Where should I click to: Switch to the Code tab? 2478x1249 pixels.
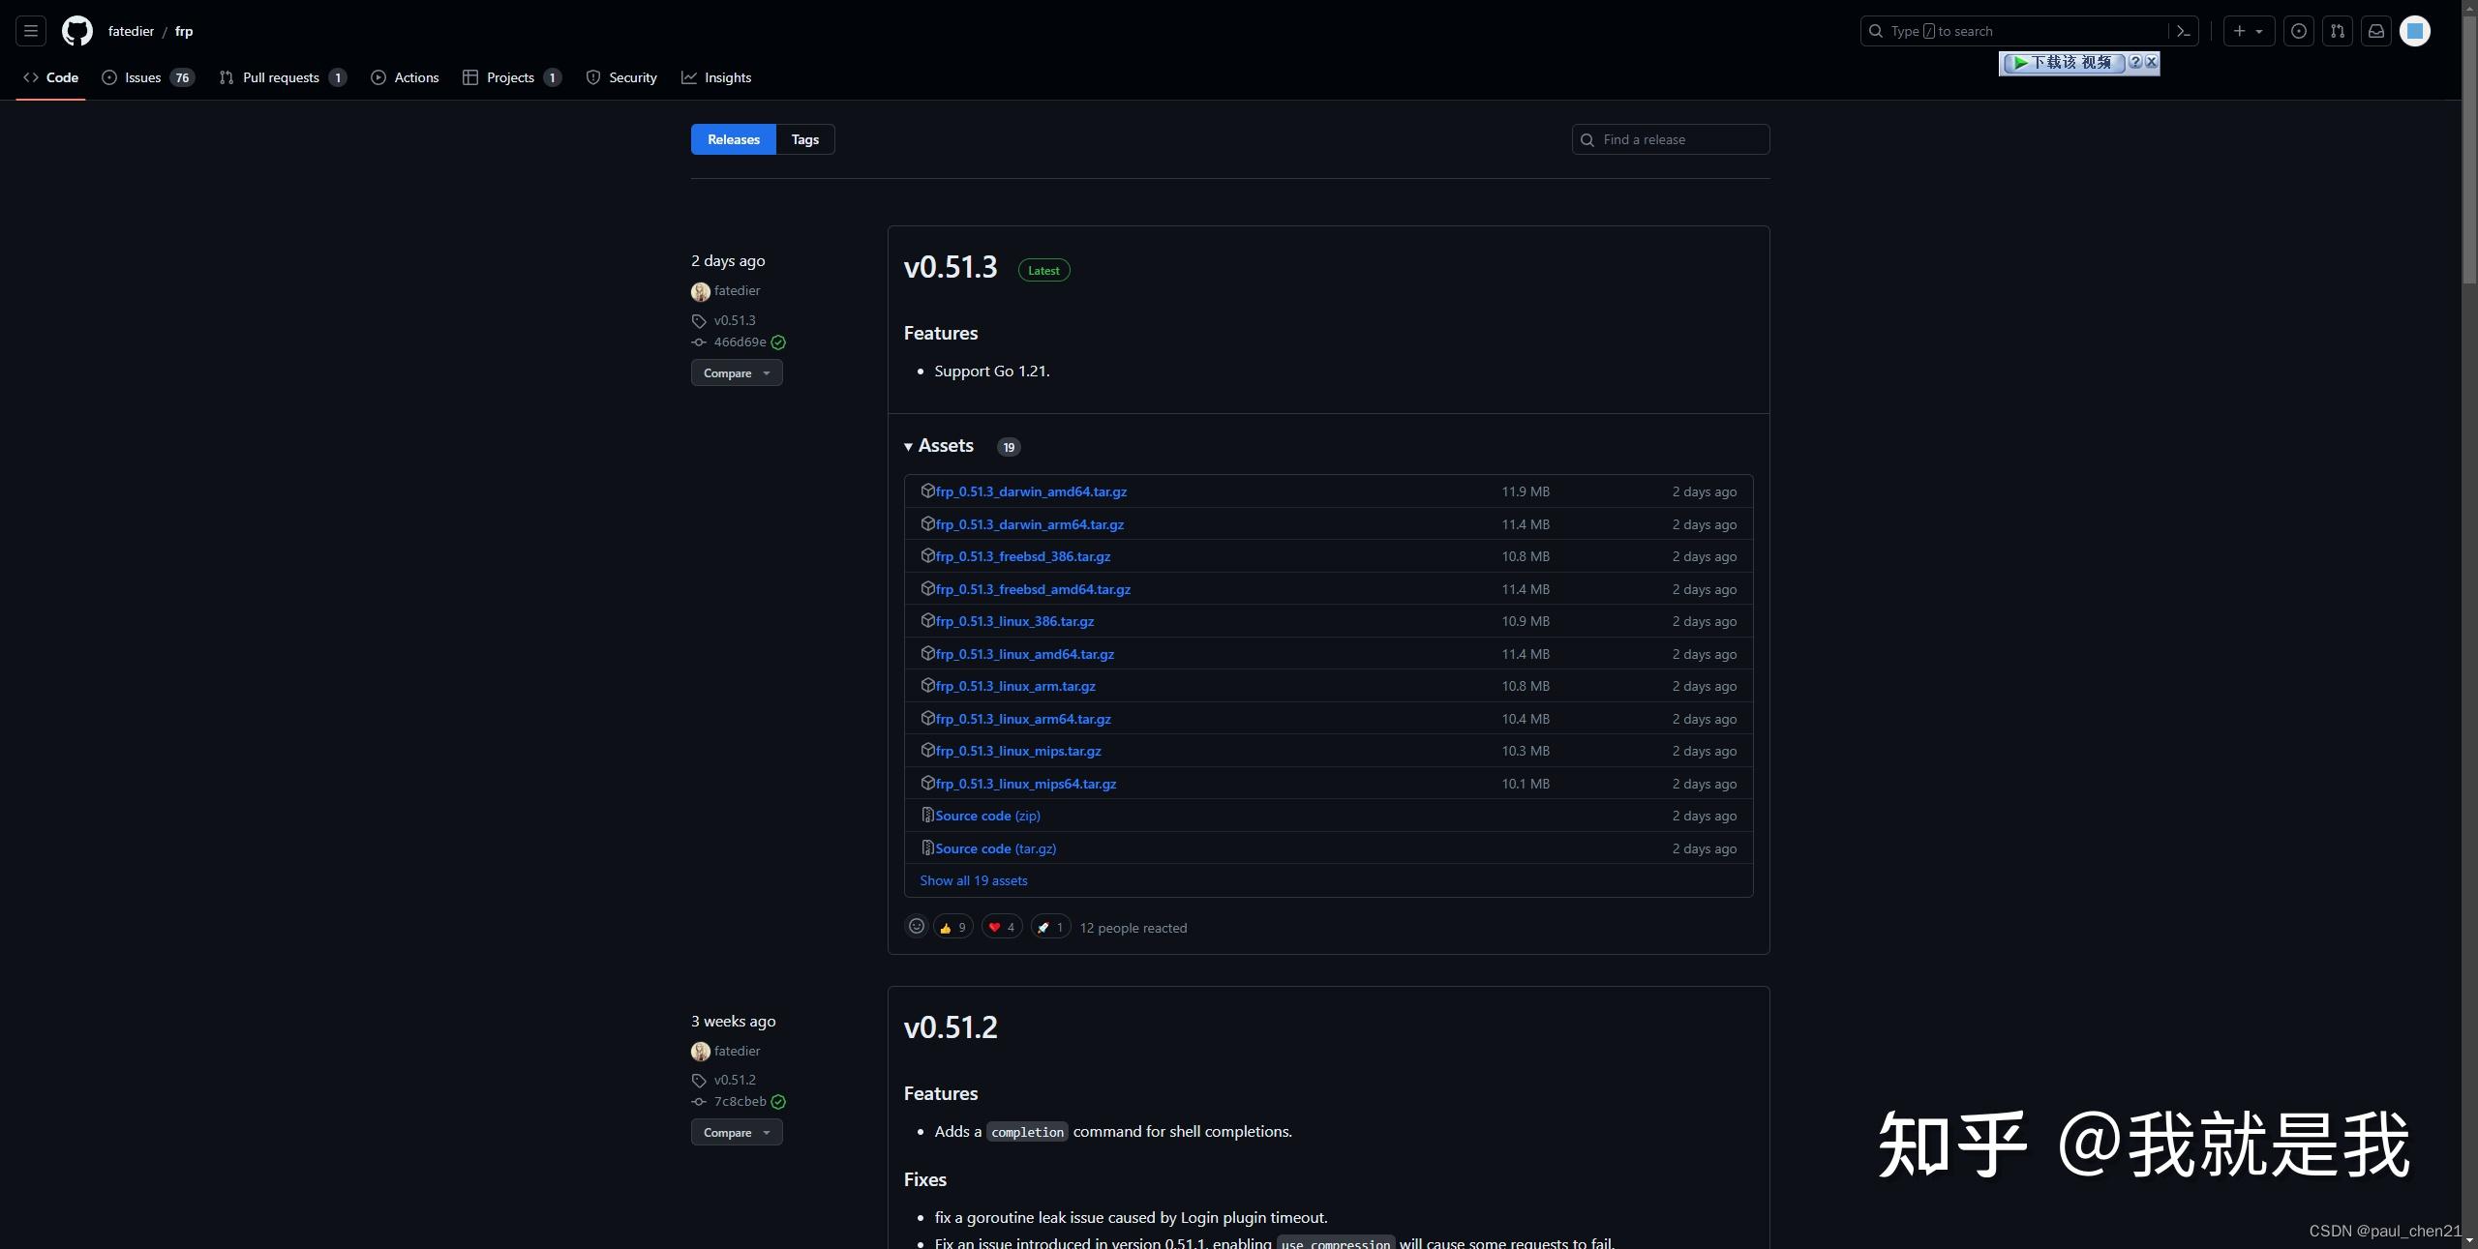[50, 77]
